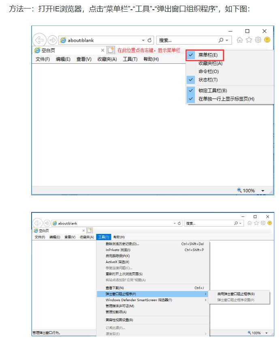
Task: Open 编辑(E) menu in upper IE window
Action: tap(63, 59)
